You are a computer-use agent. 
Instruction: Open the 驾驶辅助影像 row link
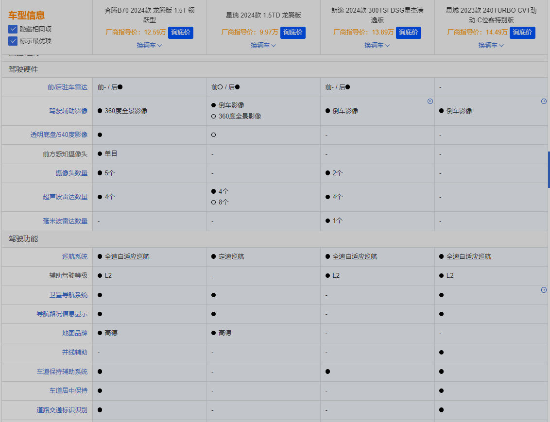tap(69, 111)
